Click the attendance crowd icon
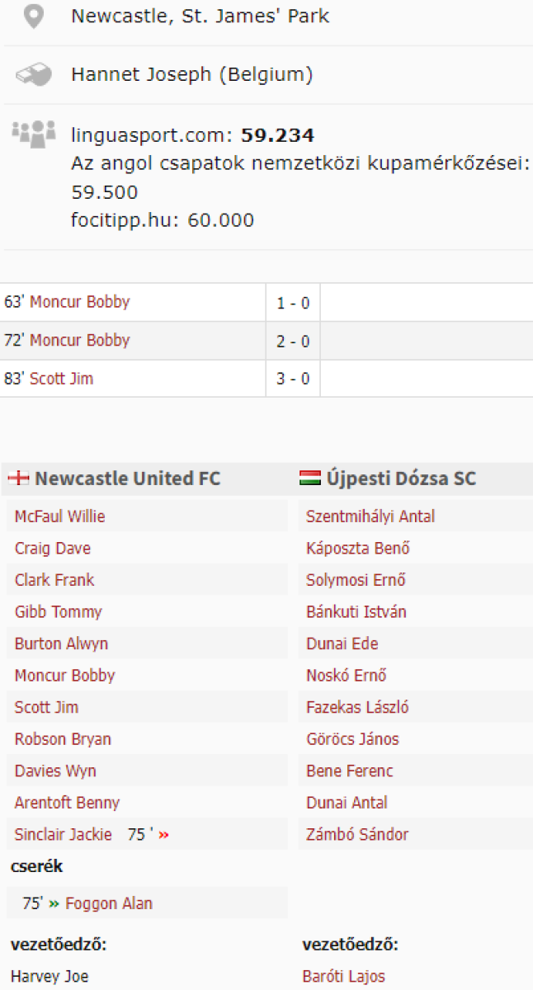The width and height of the screenshot is (533, 990). tap(33, 131)
